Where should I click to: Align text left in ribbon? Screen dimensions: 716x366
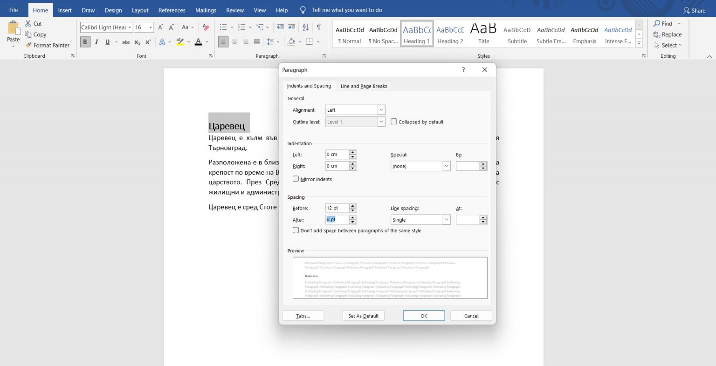[223, 42]
